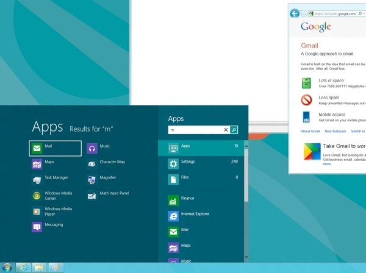Select the Settings gear category icon
The image size is (366, 273).
pyautogui.click(x=173, y=164)
